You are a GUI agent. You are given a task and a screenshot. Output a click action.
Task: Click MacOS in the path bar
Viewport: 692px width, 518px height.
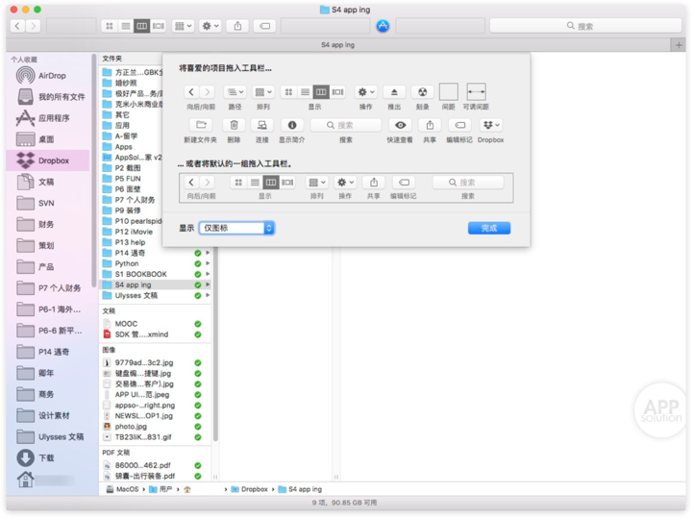[123, 489]
